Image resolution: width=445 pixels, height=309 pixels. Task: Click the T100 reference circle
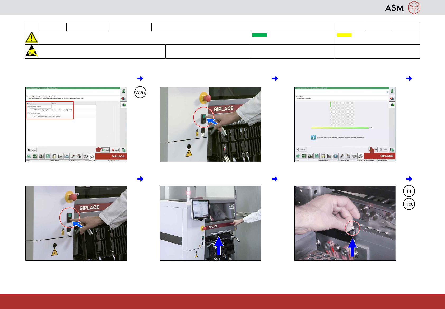pyautogui.click(x=409, y=204)
